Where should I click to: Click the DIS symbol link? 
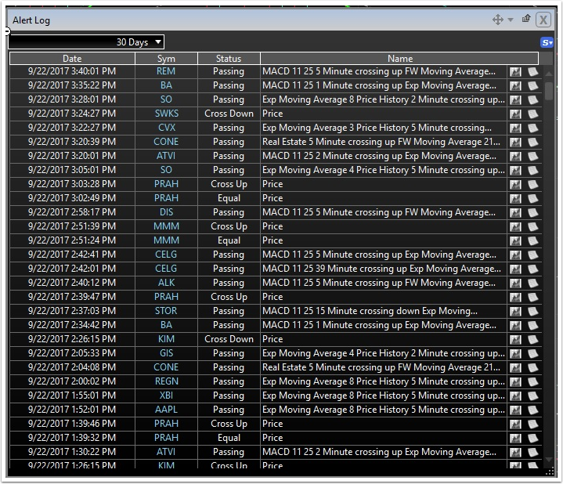click(x=166, y=212)
